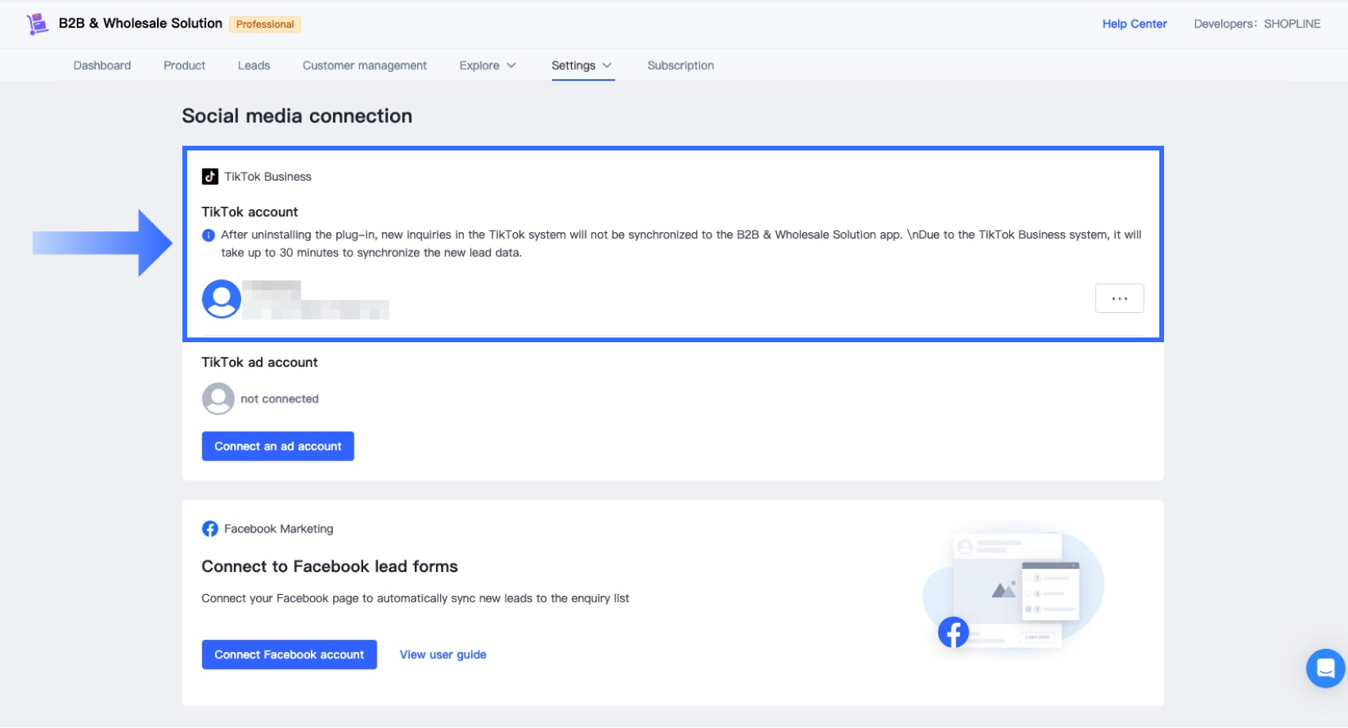Click the blue info icon beside uninstall notice
The height and width of the screenshot is (728, 1348).
(209, 235)
